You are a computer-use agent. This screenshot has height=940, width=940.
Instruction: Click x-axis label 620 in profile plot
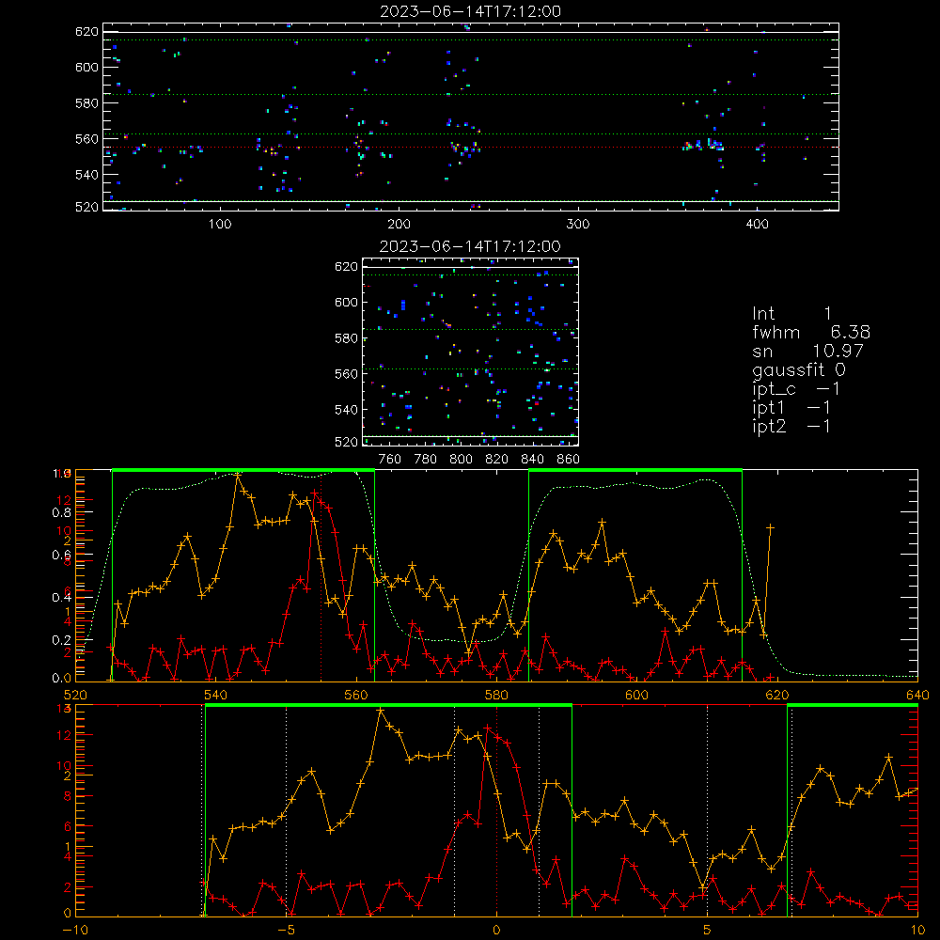point(777,695)
